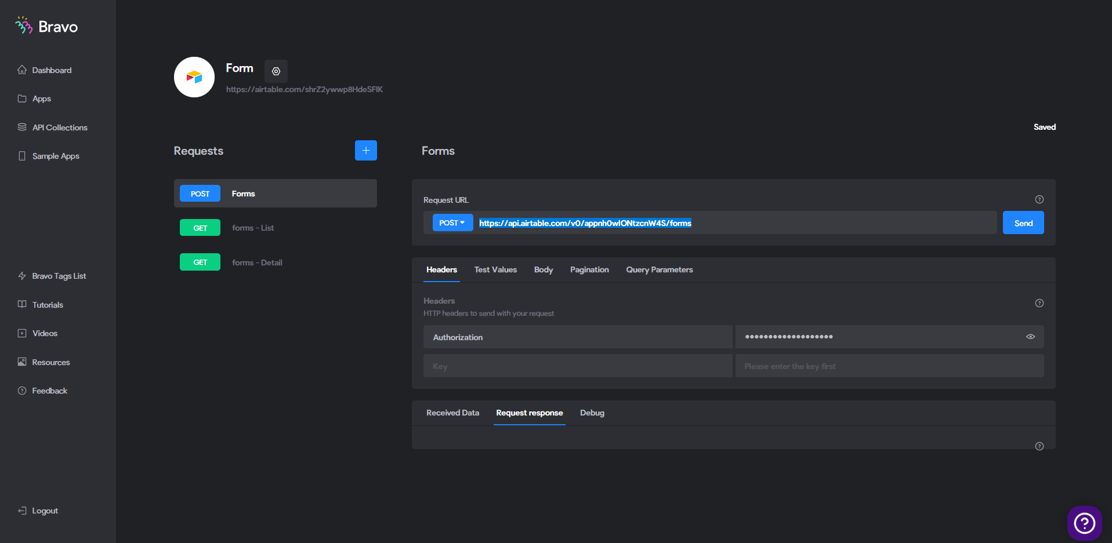The width and height of the screenshot is (1112, 543).
Task: Click the Airtable collection logo
Action: (x=194, y=77)
